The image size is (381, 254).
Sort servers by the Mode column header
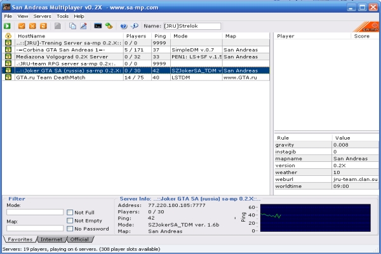tap(196, 36)
